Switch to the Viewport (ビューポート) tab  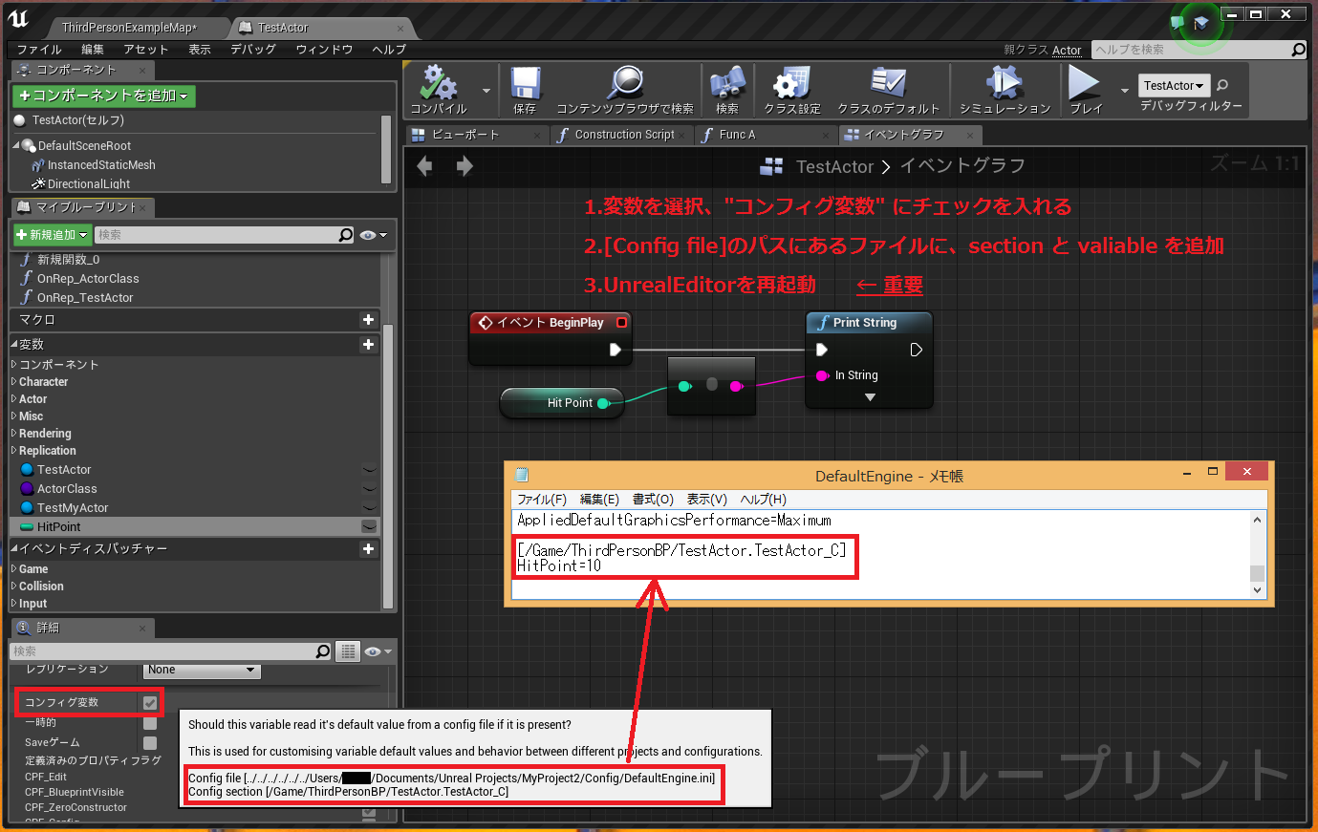coord(465,135)
